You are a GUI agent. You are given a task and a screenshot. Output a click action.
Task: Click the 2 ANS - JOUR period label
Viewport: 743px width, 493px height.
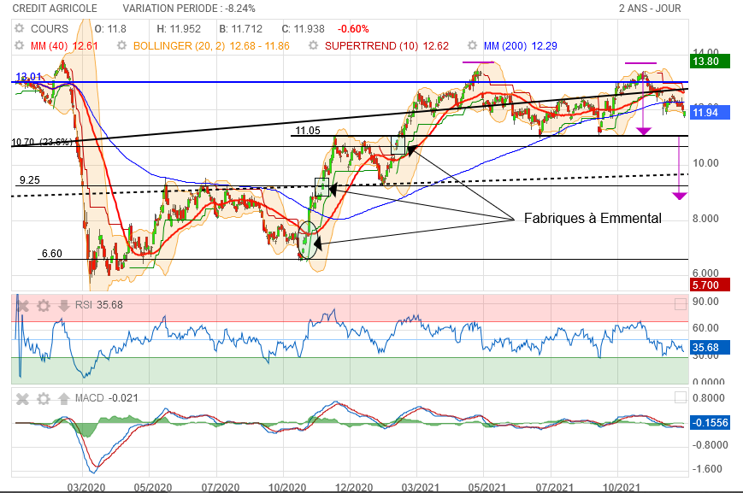point(650,9)
